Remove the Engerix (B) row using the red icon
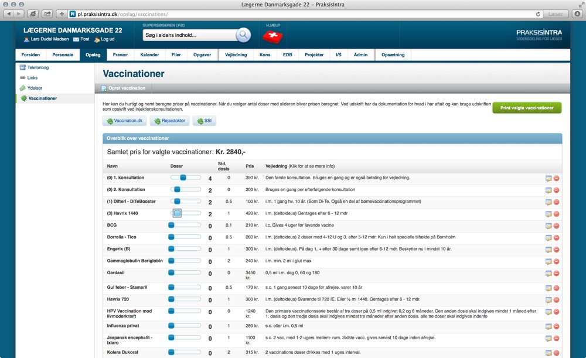Screen dimensions: 586x358 tap(556, 249)
